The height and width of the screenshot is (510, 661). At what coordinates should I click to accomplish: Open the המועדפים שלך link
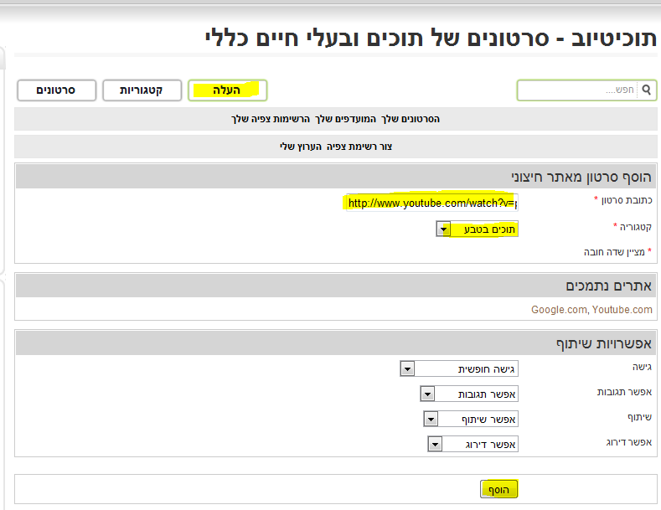(341, 119)
